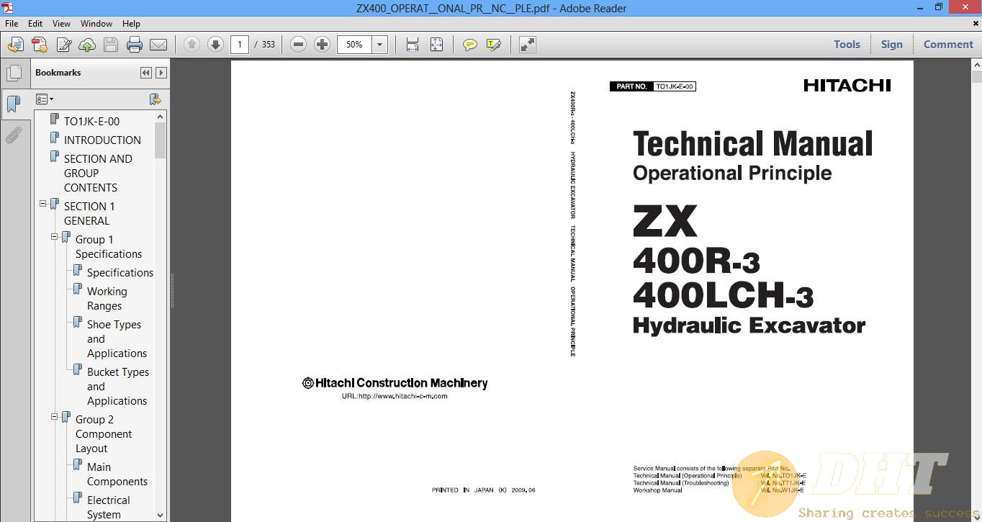This screenshot has height=522, width=982.
Task: Go to next page arrow
Action: click(x=215, y=45)
